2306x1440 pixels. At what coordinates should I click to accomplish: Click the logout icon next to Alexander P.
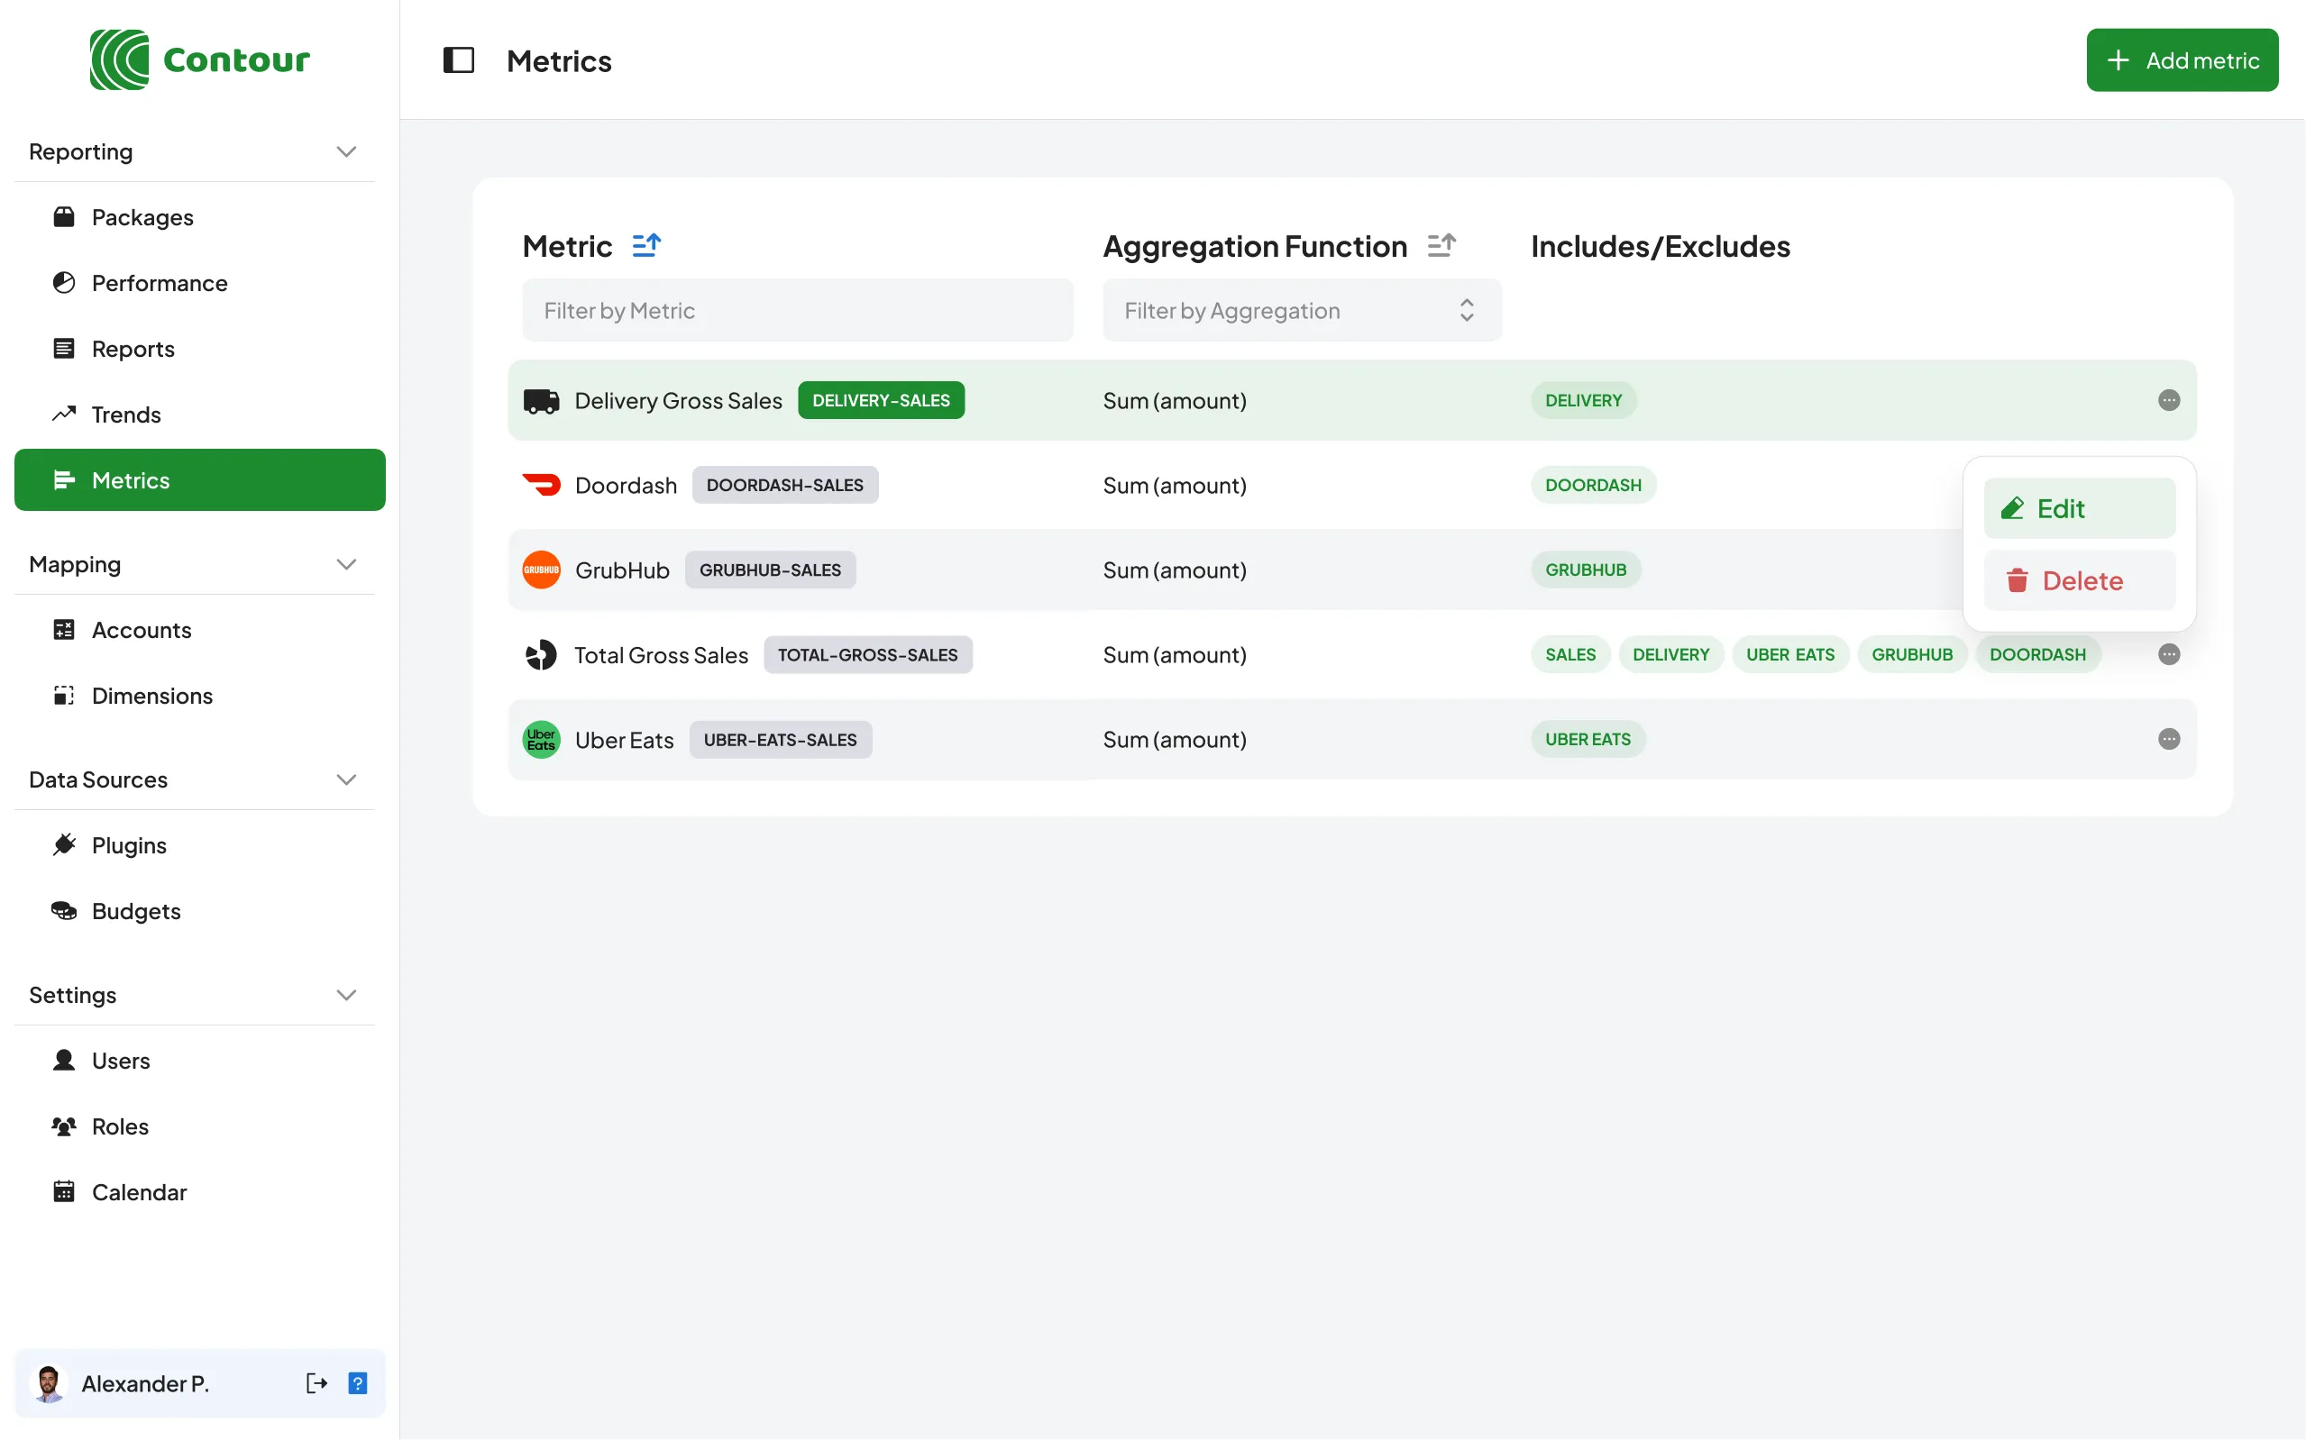[x=316, y=1383]
